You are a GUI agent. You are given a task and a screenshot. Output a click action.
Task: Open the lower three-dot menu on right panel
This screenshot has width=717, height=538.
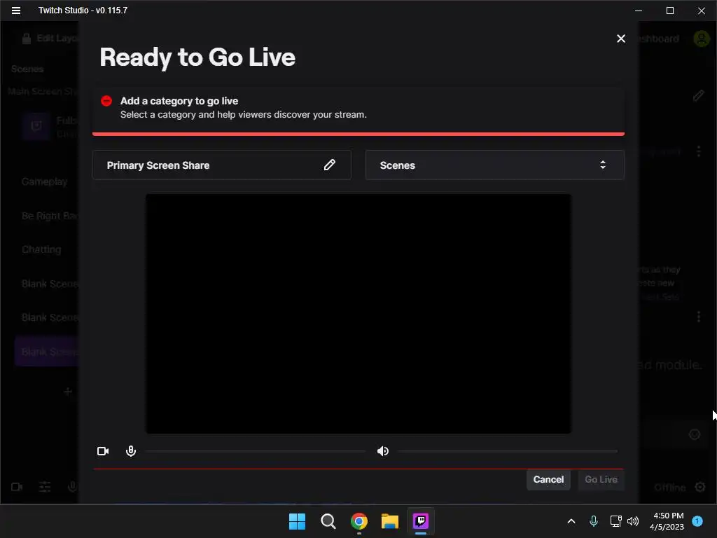tap(698, 317)
